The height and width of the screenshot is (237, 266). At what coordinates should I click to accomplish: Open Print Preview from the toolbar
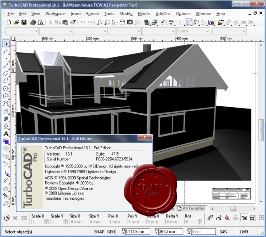point(41,22)
